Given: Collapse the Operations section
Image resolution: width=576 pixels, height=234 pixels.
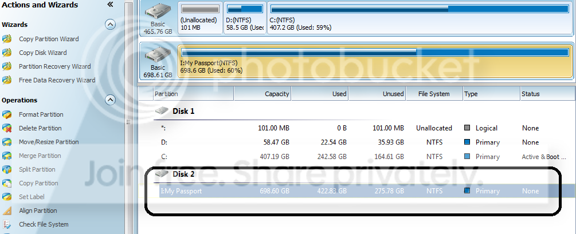Looking at the screenshot, I should tap(110, 100).
